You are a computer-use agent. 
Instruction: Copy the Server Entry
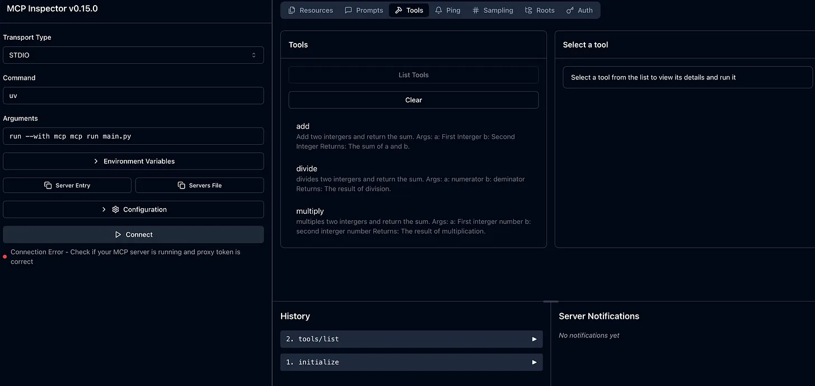point(67,185)
